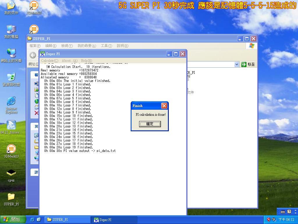Click the Back arrow in SUPER_PI explorer window
This screenshot has height=224, width=298.
pos(33,55)
